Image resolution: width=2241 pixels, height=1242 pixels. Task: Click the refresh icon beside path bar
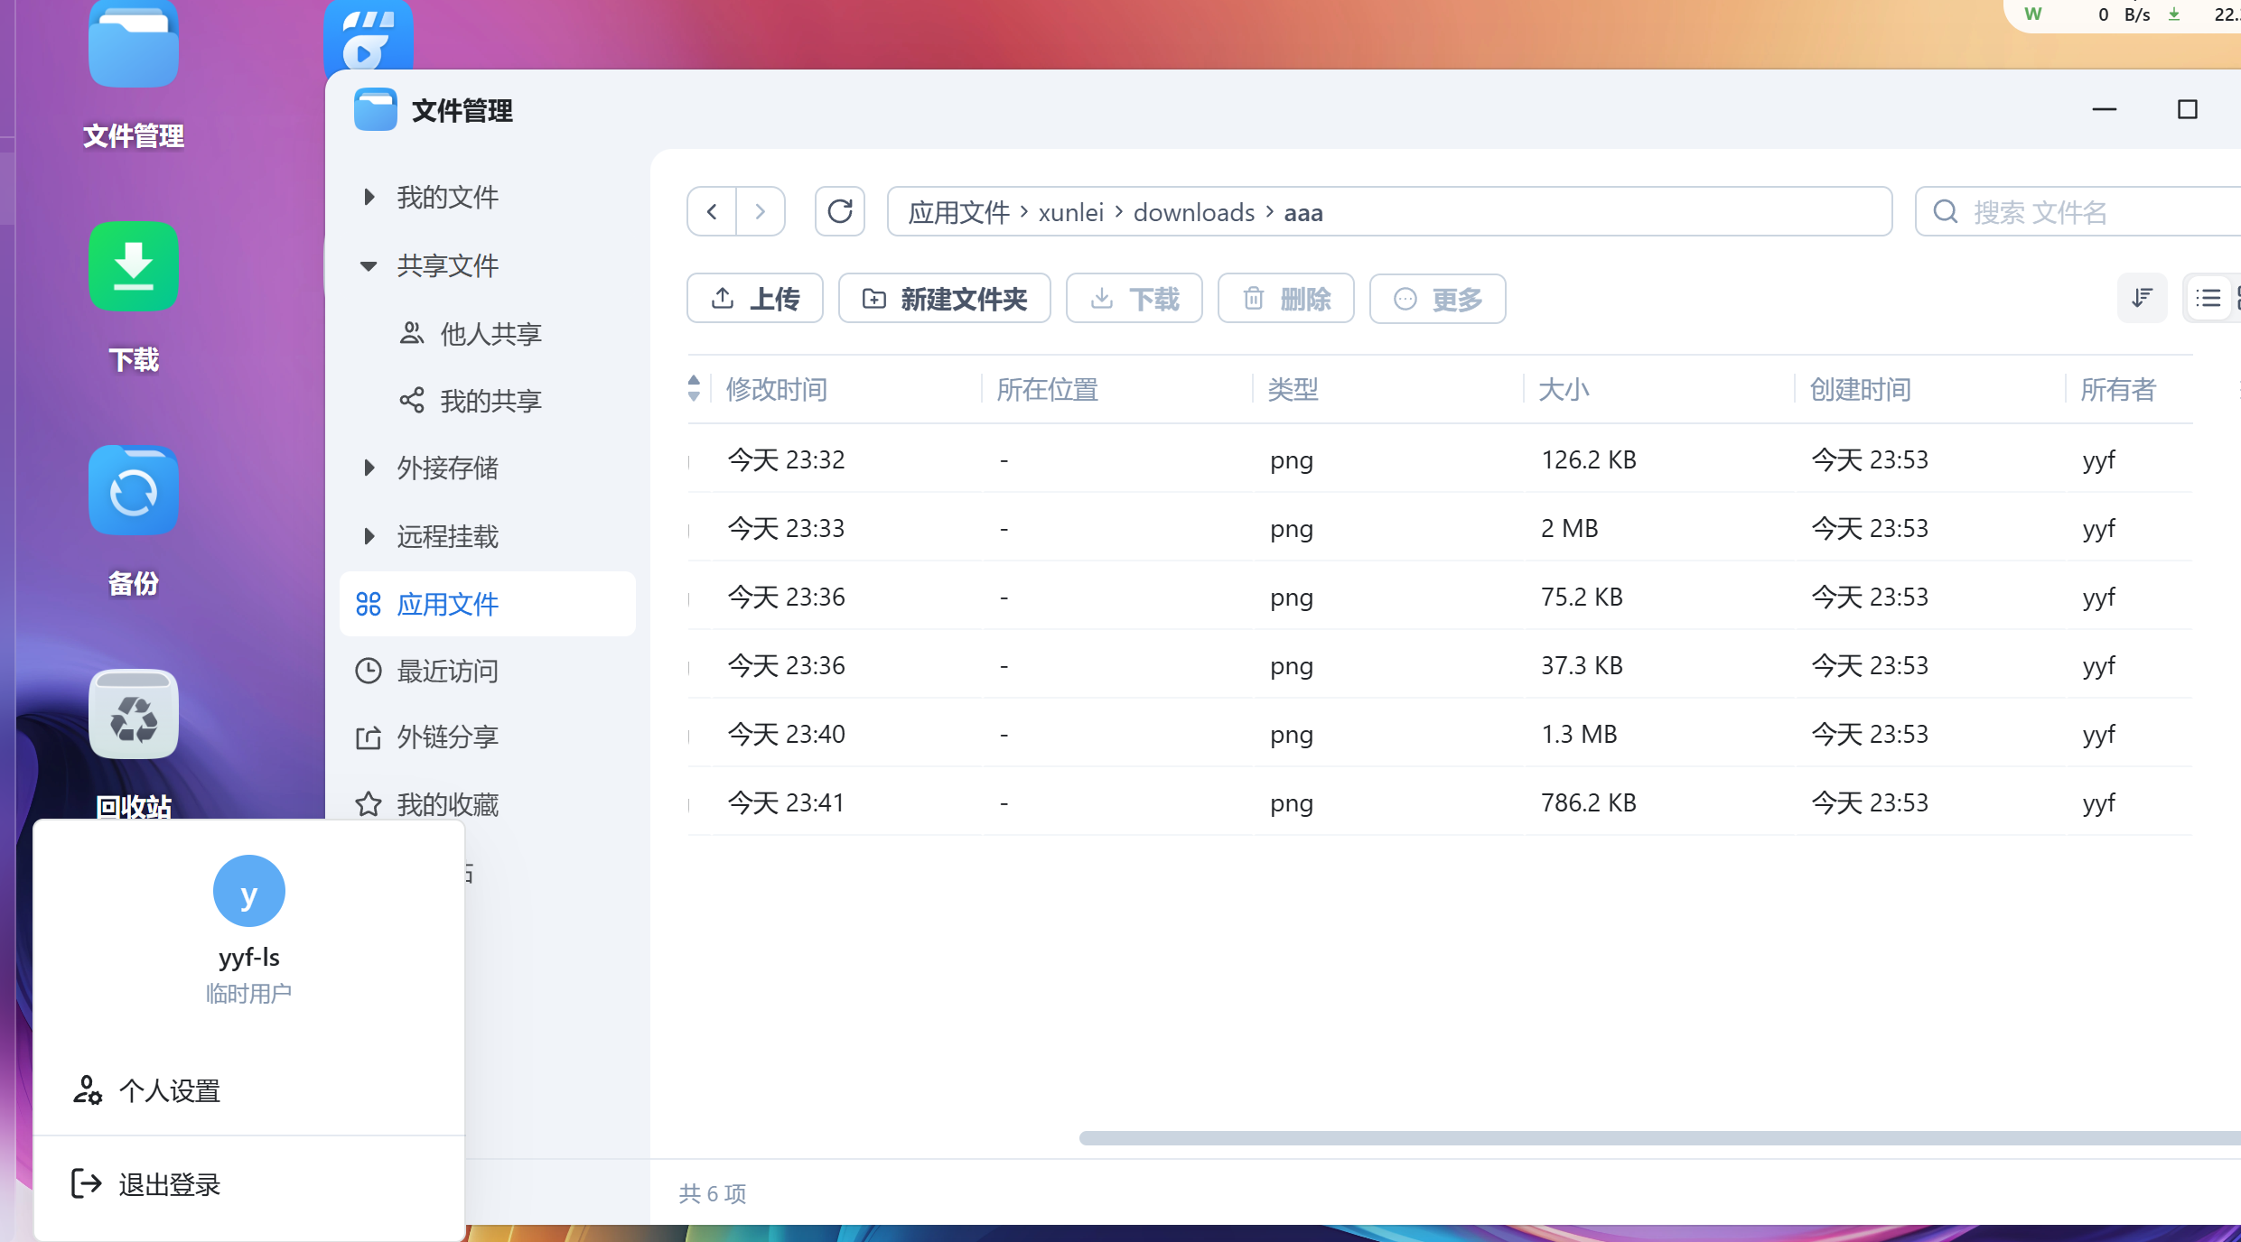click(x=839, y=211)
